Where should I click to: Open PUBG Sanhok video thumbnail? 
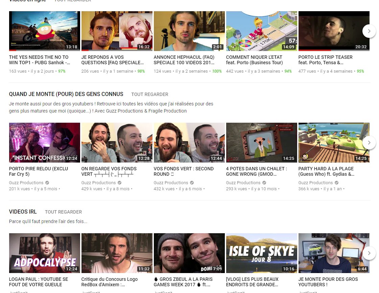pyautogui.click(x=45, y=31)
